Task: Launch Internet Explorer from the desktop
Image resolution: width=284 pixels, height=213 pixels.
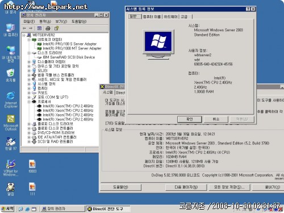Action: point(11,100)
